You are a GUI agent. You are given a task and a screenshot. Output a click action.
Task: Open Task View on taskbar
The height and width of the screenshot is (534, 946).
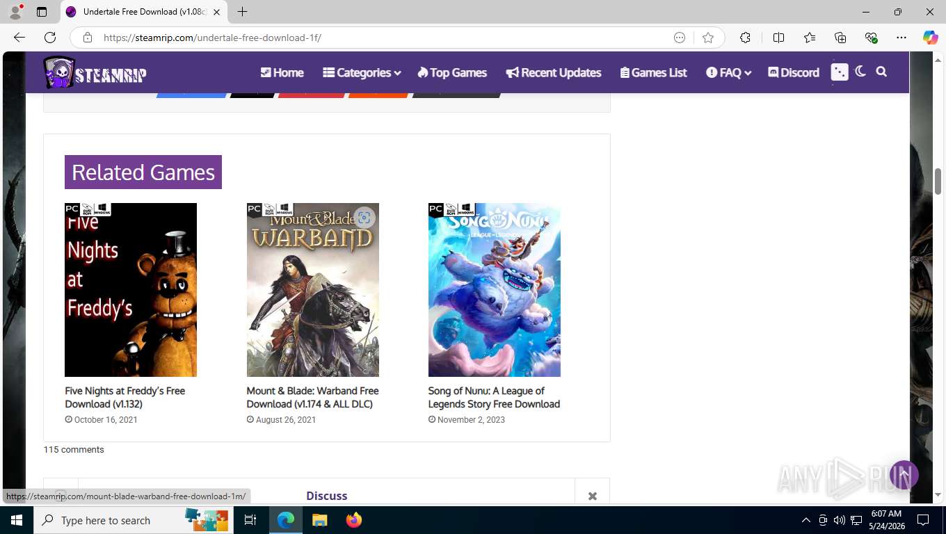click(x=250, y=520)
